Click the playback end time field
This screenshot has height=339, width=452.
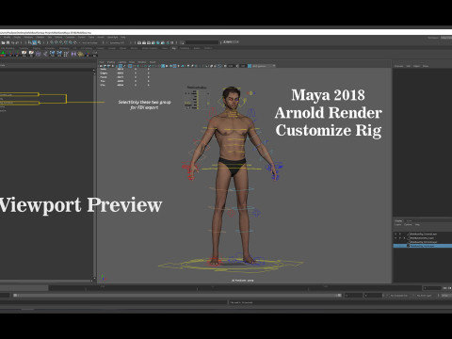coord(353,296)
